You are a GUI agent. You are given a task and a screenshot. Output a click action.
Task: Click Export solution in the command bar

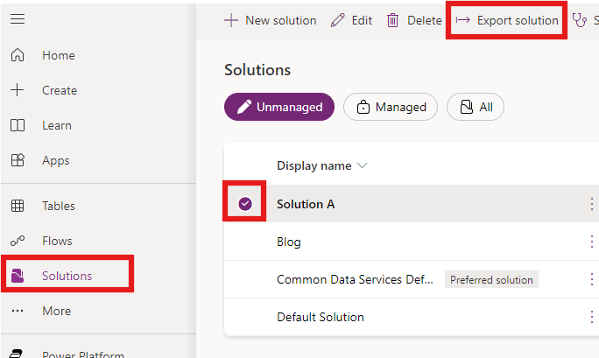507,20
